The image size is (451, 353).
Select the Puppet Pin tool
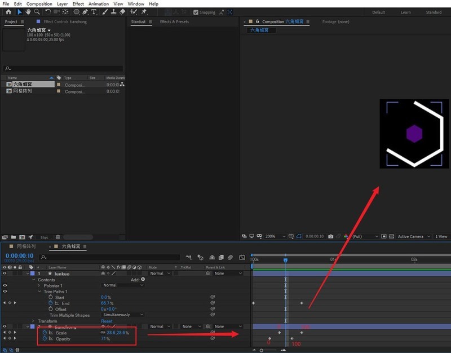(144, 12)
